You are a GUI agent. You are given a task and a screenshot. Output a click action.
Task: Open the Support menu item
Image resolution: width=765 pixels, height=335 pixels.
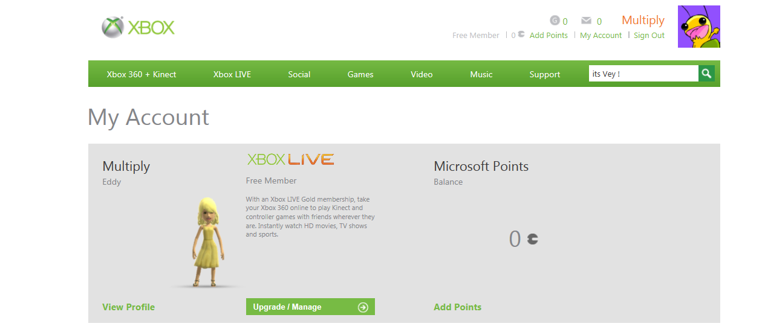tap(545, 74)
